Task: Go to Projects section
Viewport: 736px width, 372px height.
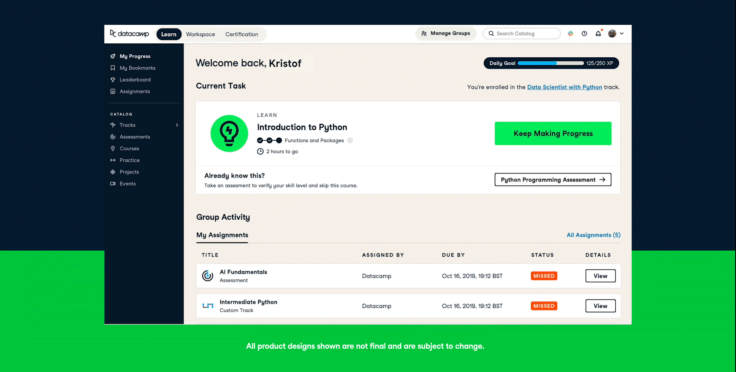Action: coord(129,172)
